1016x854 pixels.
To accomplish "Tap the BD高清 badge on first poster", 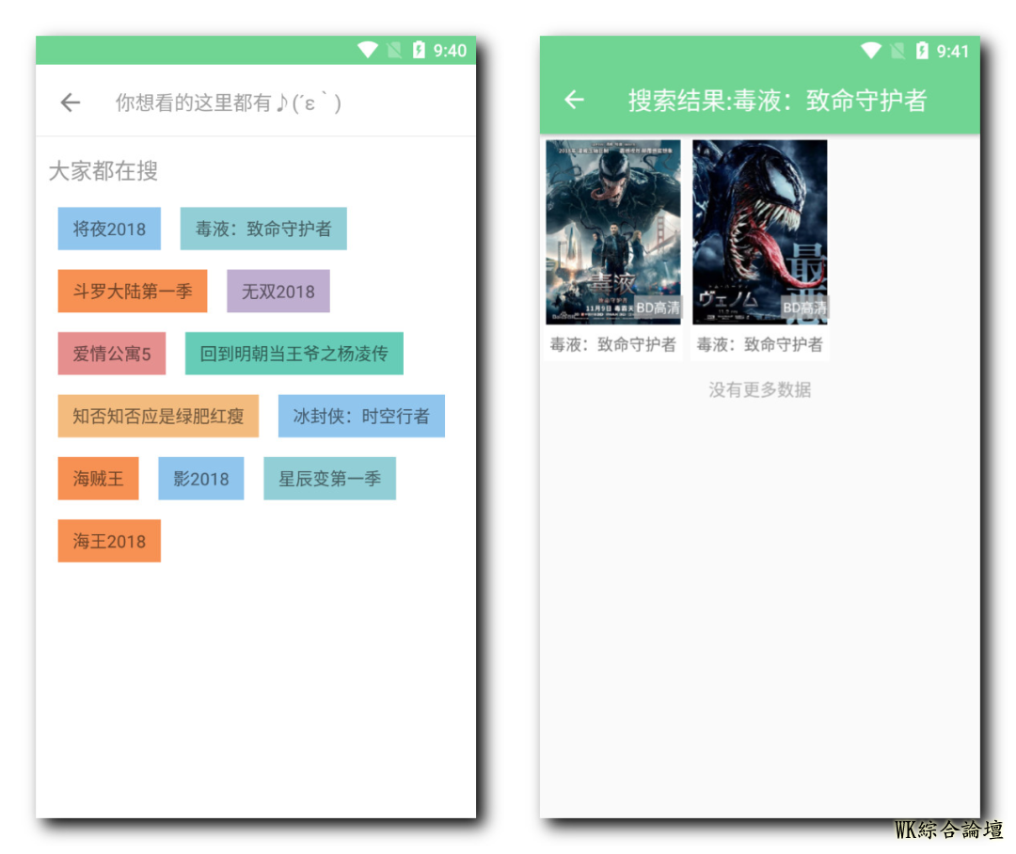I will coord(658,308).
